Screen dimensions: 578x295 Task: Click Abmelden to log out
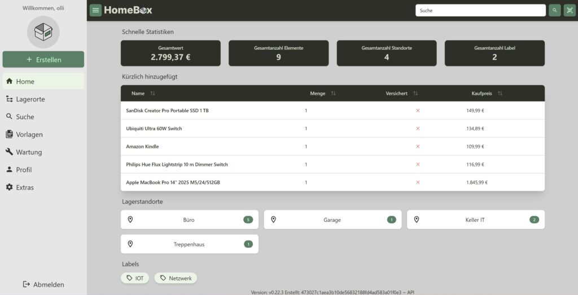click(43, 285)
